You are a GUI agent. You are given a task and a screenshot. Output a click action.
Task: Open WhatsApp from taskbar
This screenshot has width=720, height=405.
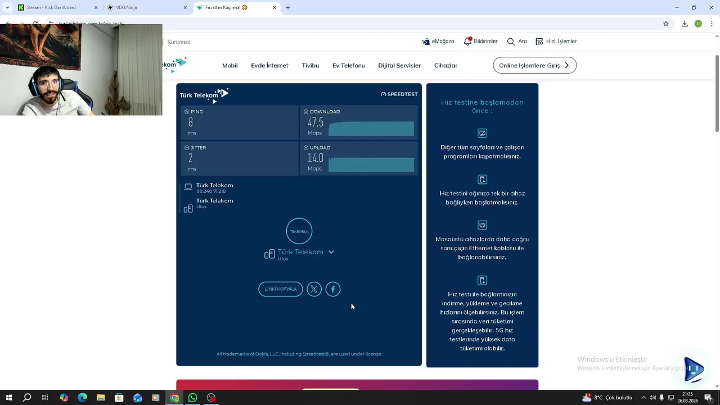(192, 398)
